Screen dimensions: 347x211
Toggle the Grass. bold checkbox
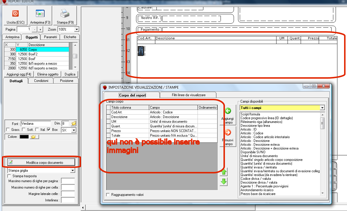pos(8,129)
